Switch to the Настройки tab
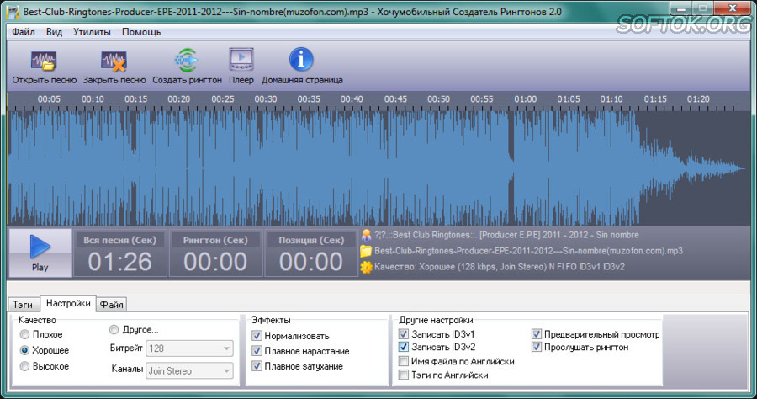 (x=68, y=303)
